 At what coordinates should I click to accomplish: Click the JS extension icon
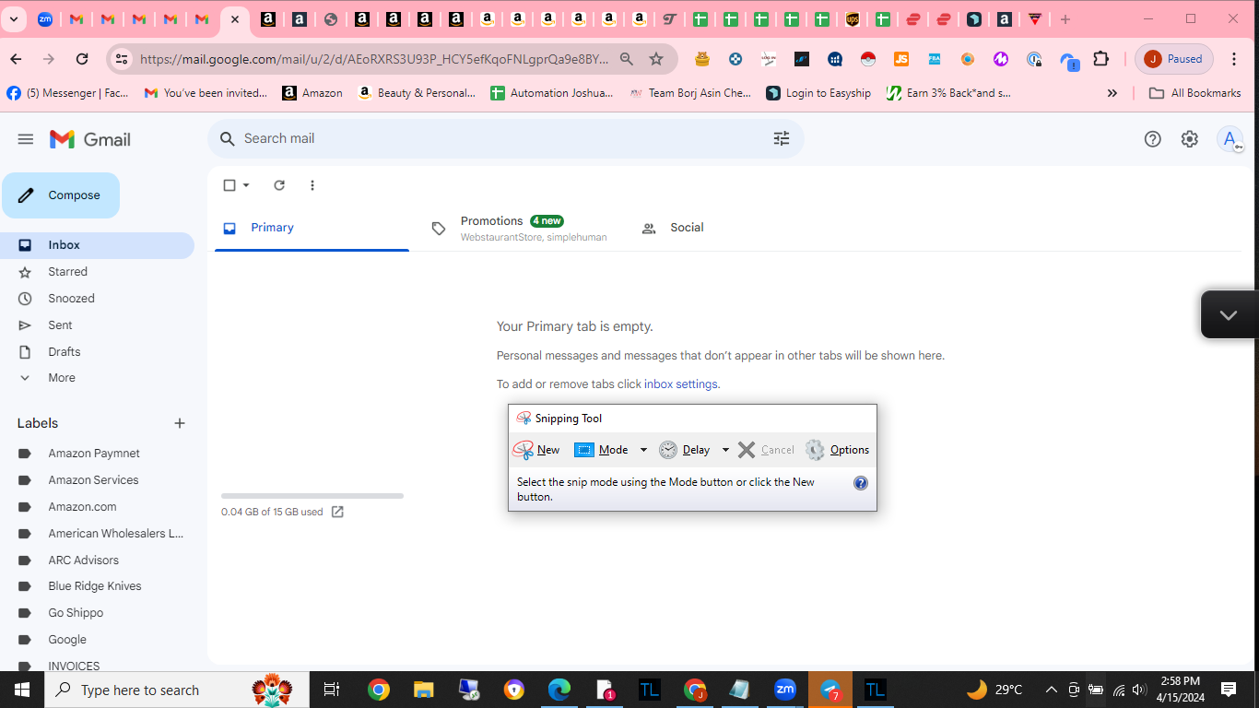click(901, 59)
